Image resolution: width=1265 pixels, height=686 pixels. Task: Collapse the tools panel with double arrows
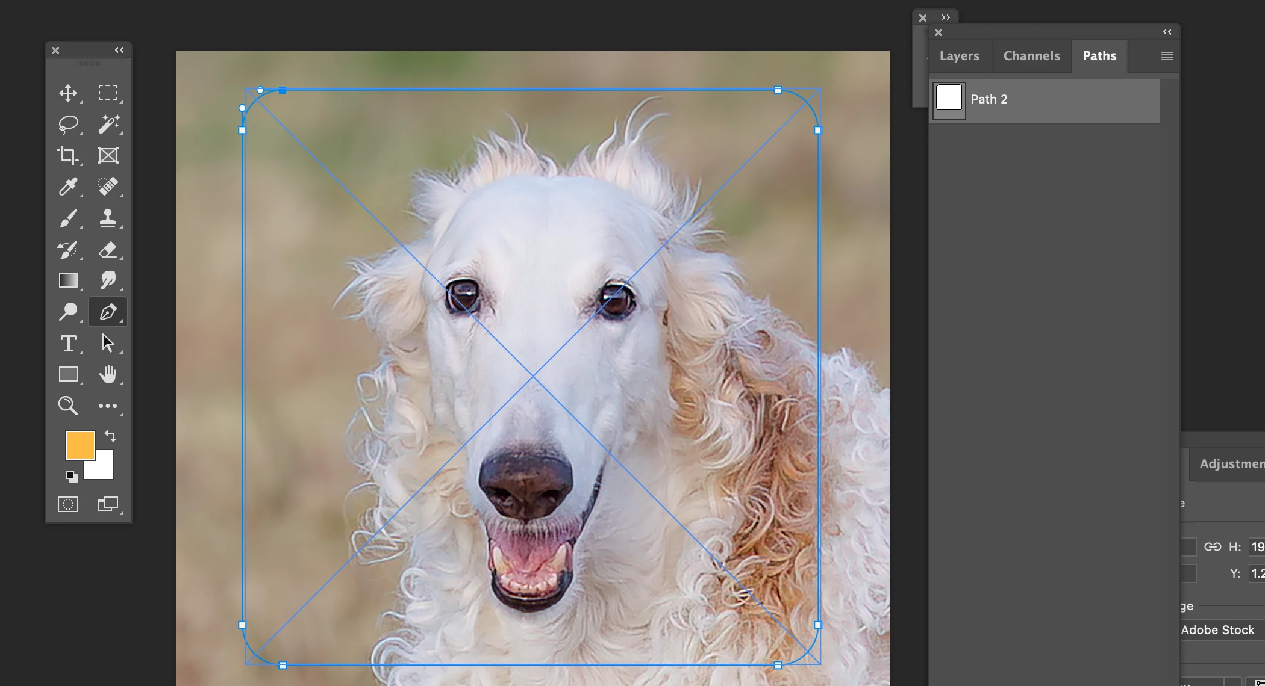click(119, 51)
